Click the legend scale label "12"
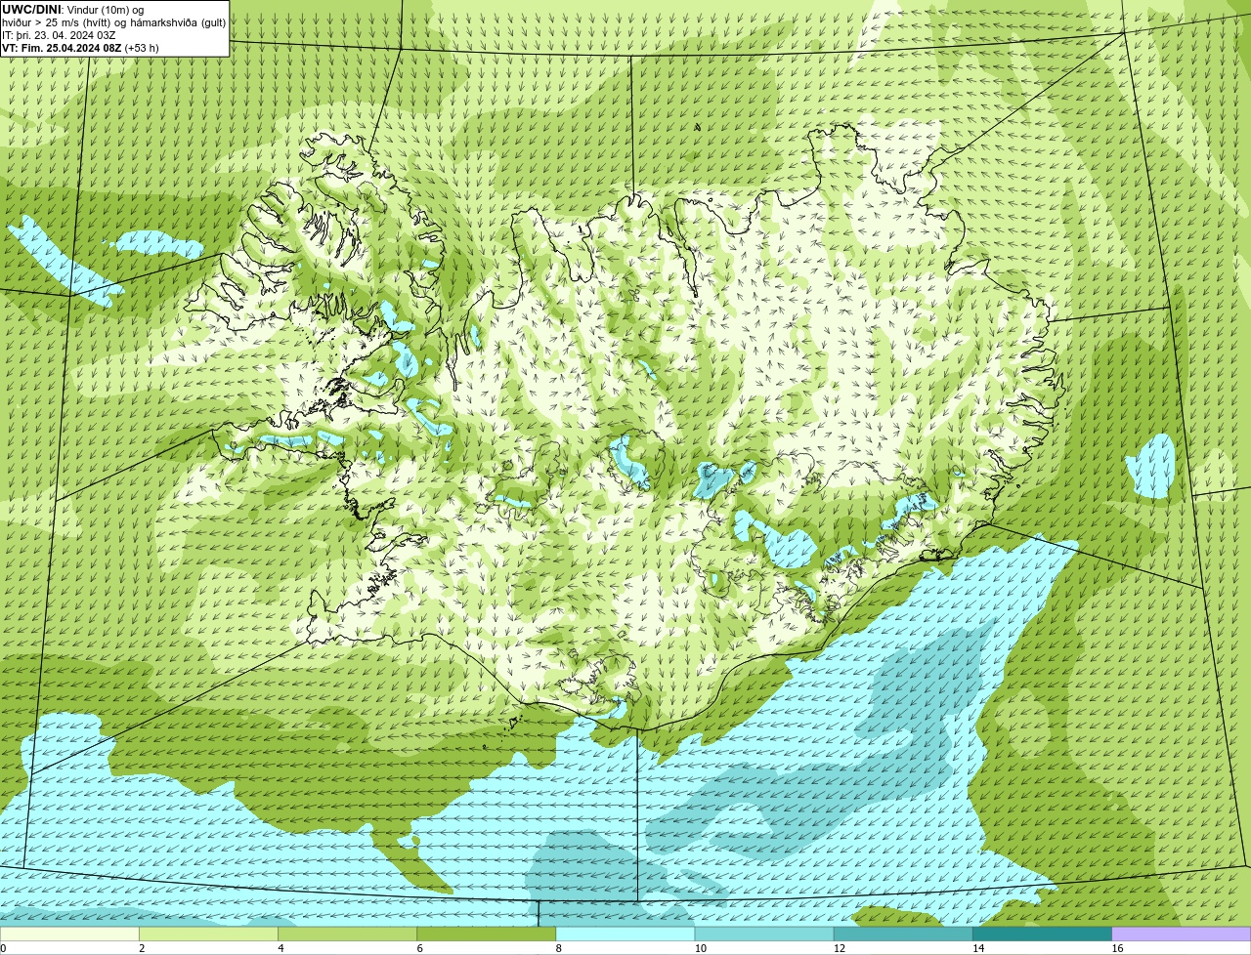Viewport: 1251px width, 955px height. (x=839, y=948)
